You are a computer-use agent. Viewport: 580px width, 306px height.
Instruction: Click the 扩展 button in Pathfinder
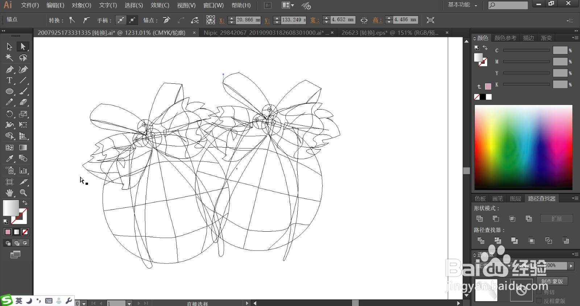tap(556, 219)
